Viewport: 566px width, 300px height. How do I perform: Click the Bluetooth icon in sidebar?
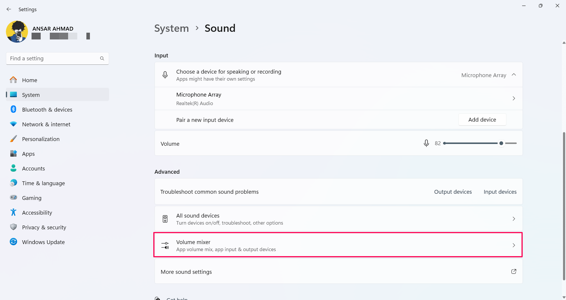tap(13, 109)
